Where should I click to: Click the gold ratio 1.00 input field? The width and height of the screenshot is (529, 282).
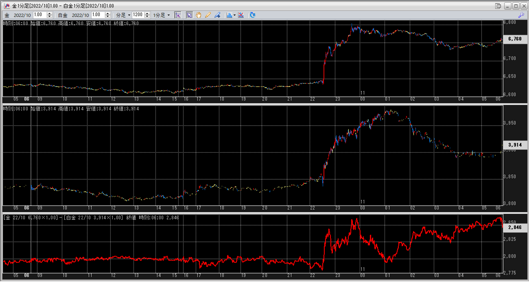click(x=40, y=15)
